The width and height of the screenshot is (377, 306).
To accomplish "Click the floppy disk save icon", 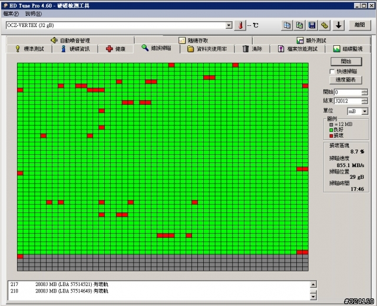I will coord(312,25).
